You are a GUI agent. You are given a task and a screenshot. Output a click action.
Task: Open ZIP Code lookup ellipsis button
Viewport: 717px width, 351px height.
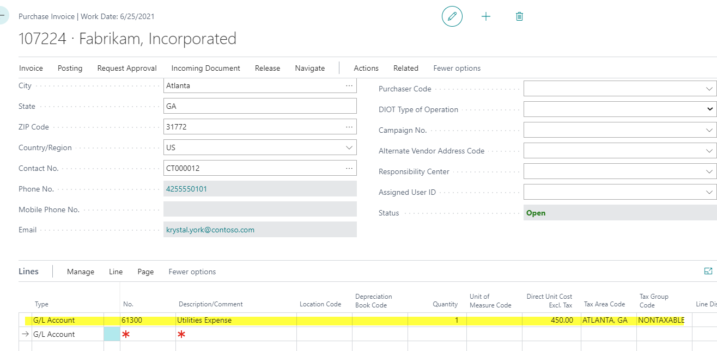[x=349, y=127]
